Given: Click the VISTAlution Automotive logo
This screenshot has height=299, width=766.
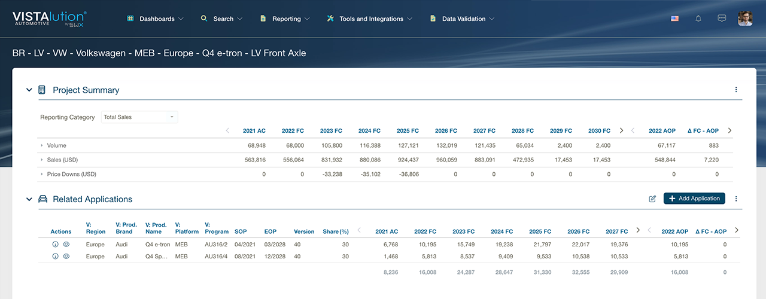Looking at the screenshot, I should tap(49, 19).
